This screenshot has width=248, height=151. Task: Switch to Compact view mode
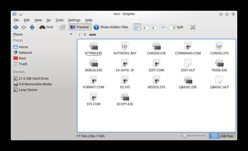162,27
